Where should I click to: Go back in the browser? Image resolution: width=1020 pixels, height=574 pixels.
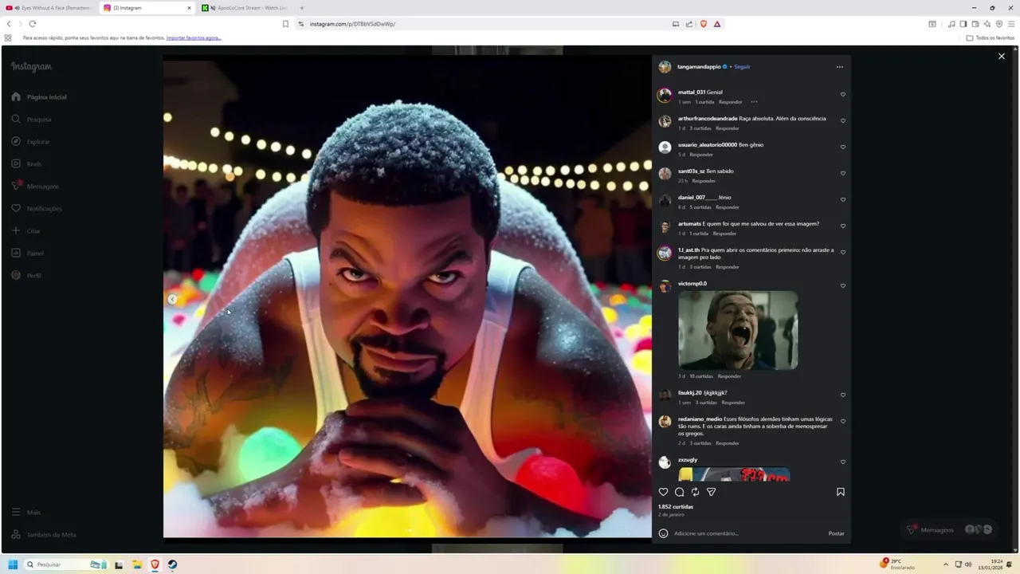tap(9, 24)
